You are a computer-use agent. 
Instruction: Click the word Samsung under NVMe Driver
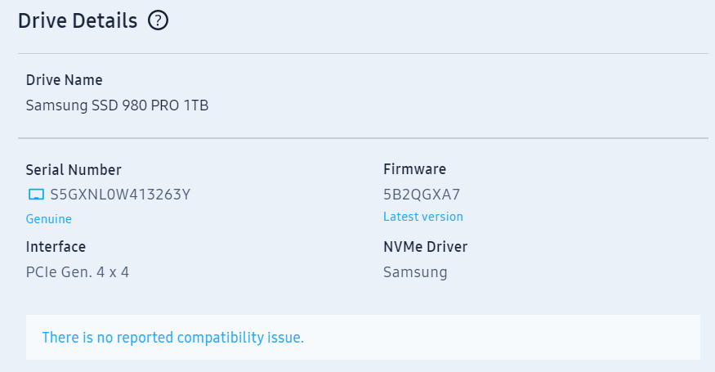coord(415,272)
